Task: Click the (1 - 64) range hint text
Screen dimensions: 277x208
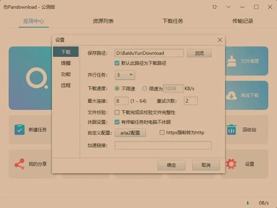Action: click(x=138, y=101)
